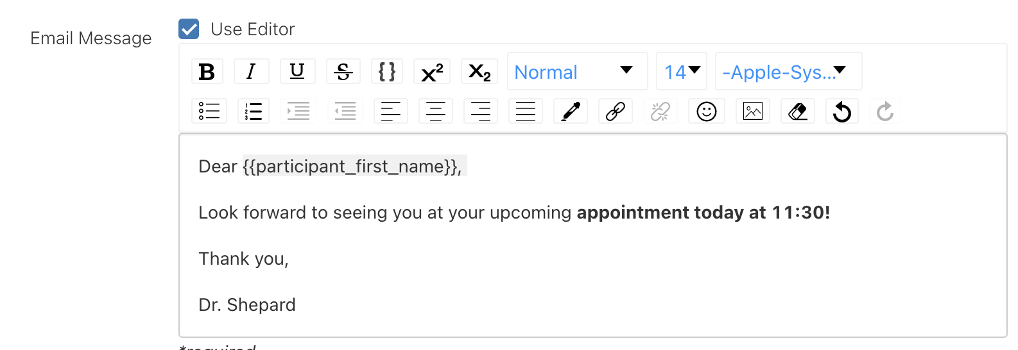Center align the text
The width and height of the screenshot is (1018, 350).
pyautogui.click(x=436, y=112)
